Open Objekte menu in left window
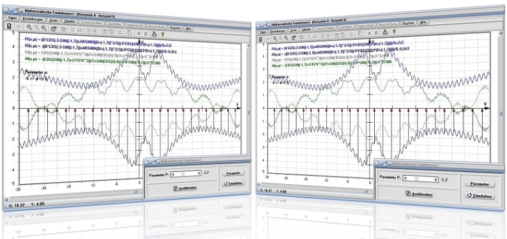Viewport: 507px width, 239px height. 69,21
